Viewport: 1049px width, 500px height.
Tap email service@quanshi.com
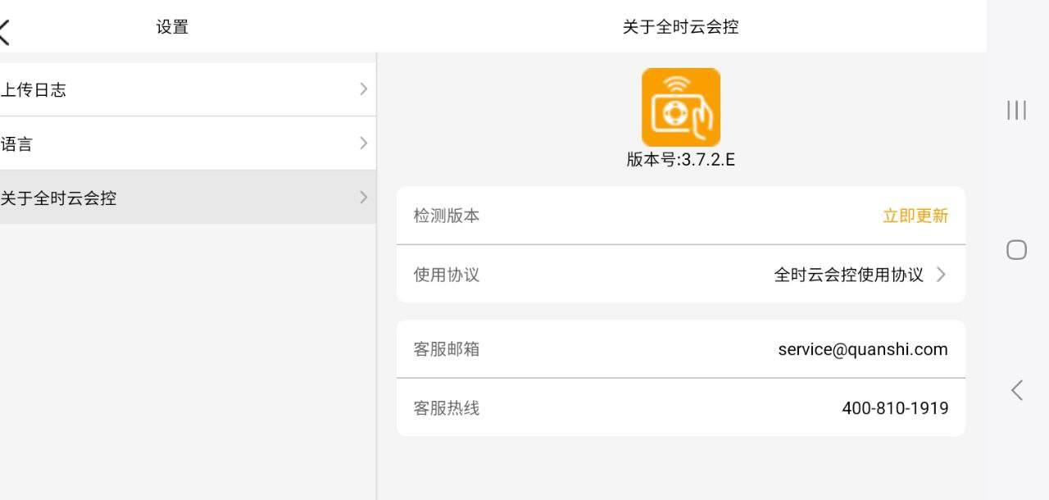[x=863, y=349]
